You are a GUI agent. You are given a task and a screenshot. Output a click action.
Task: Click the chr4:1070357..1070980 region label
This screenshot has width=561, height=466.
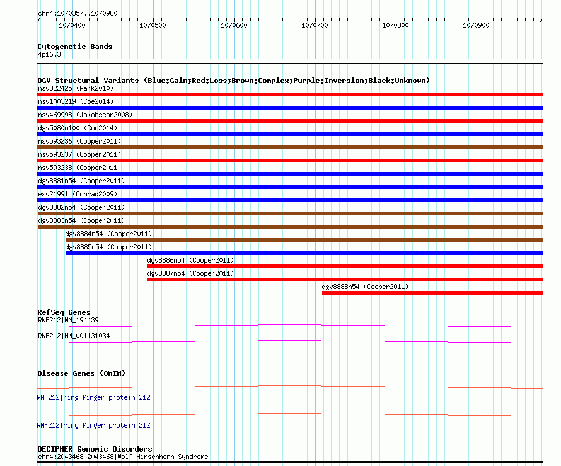[x=78, y=13]
